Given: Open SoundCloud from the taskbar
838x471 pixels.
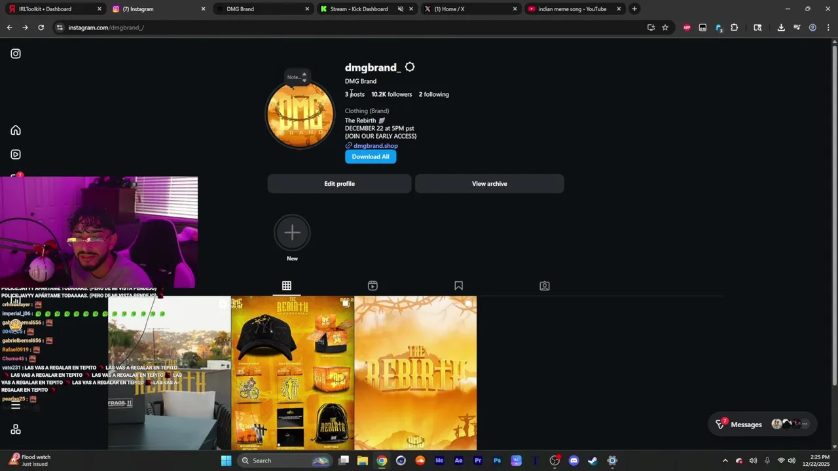Looking at the screenshot, I should (x=420, y=461).
